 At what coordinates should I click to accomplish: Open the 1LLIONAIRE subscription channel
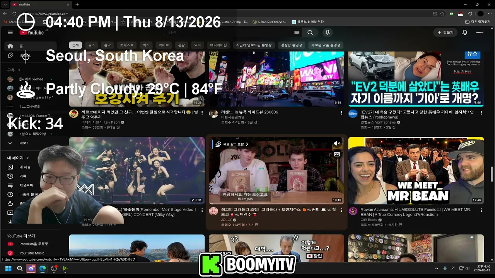(30, 107)
